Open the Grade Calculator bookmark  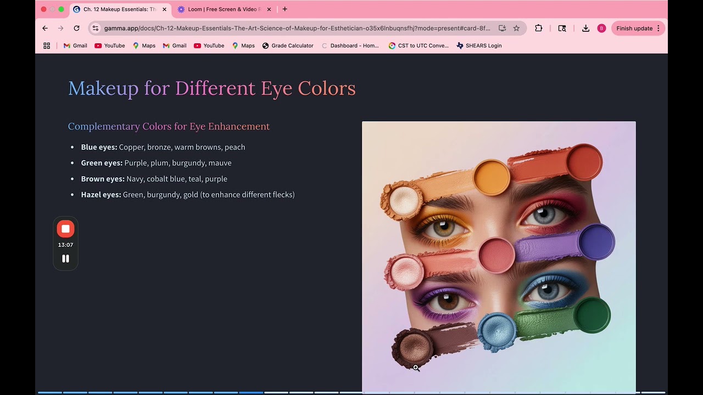(287, 46)
